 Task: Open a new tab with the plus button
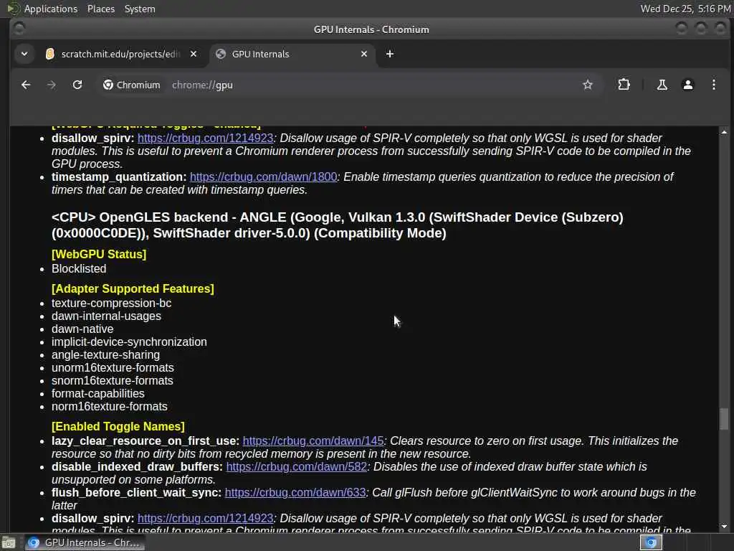[x=389, y=54]
